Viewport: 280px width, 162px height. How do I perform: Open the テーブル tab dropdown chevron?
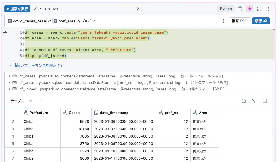click(x=30, y=101)
